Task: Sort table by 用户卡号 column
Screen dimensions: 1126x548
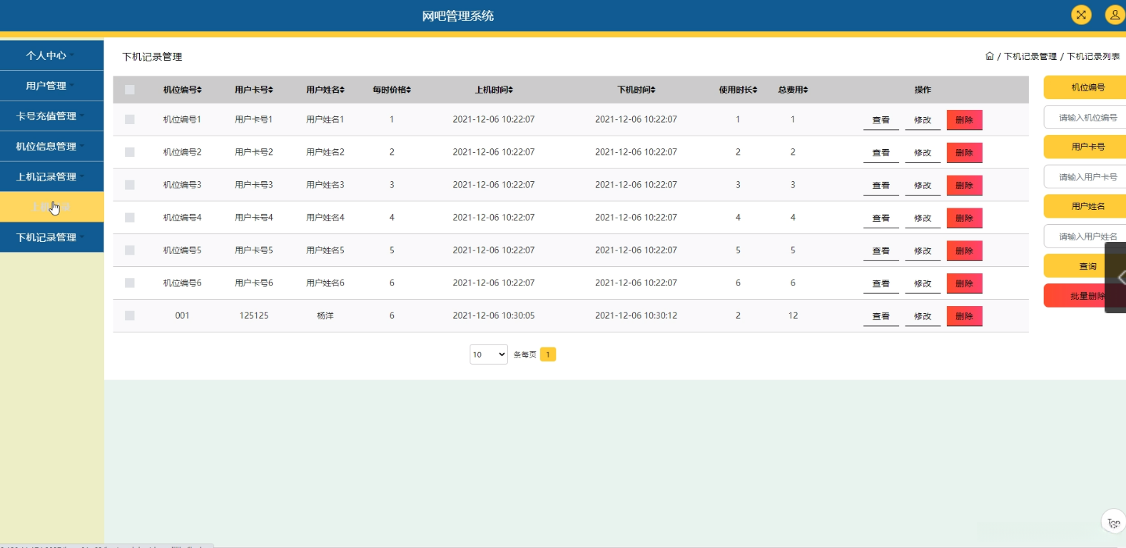Action: [254, 90]
